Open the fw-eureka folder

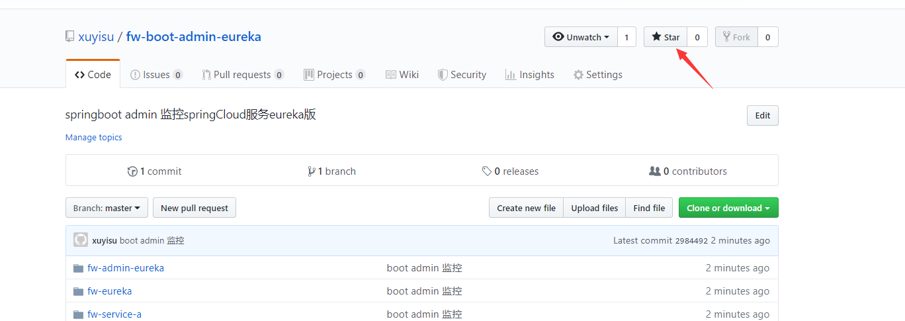click(110, 291)
